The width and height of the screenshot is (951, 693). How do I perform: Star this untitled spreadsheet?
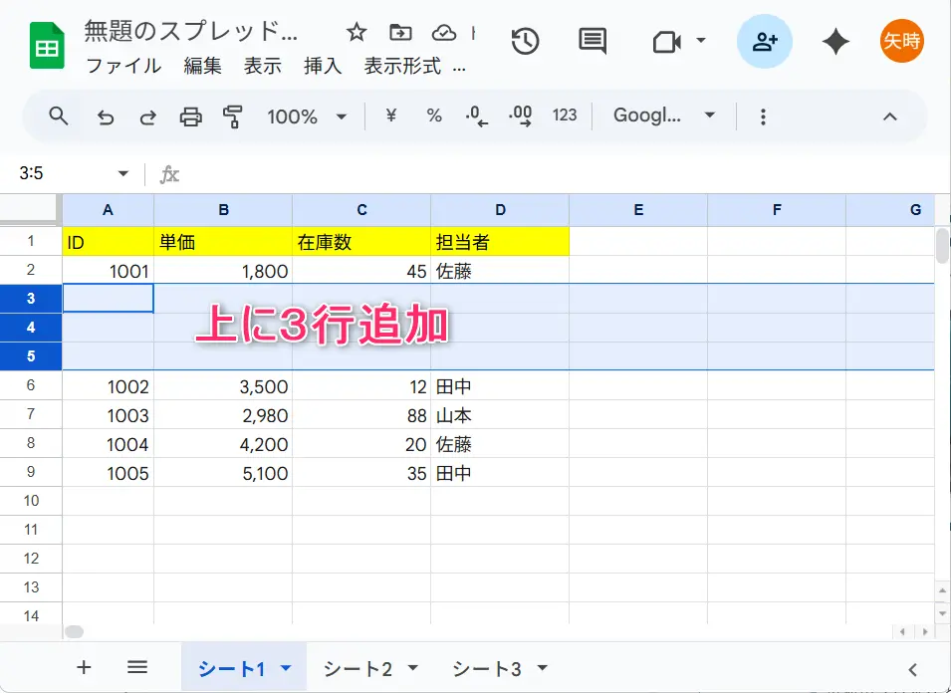[x=357, y=32]
